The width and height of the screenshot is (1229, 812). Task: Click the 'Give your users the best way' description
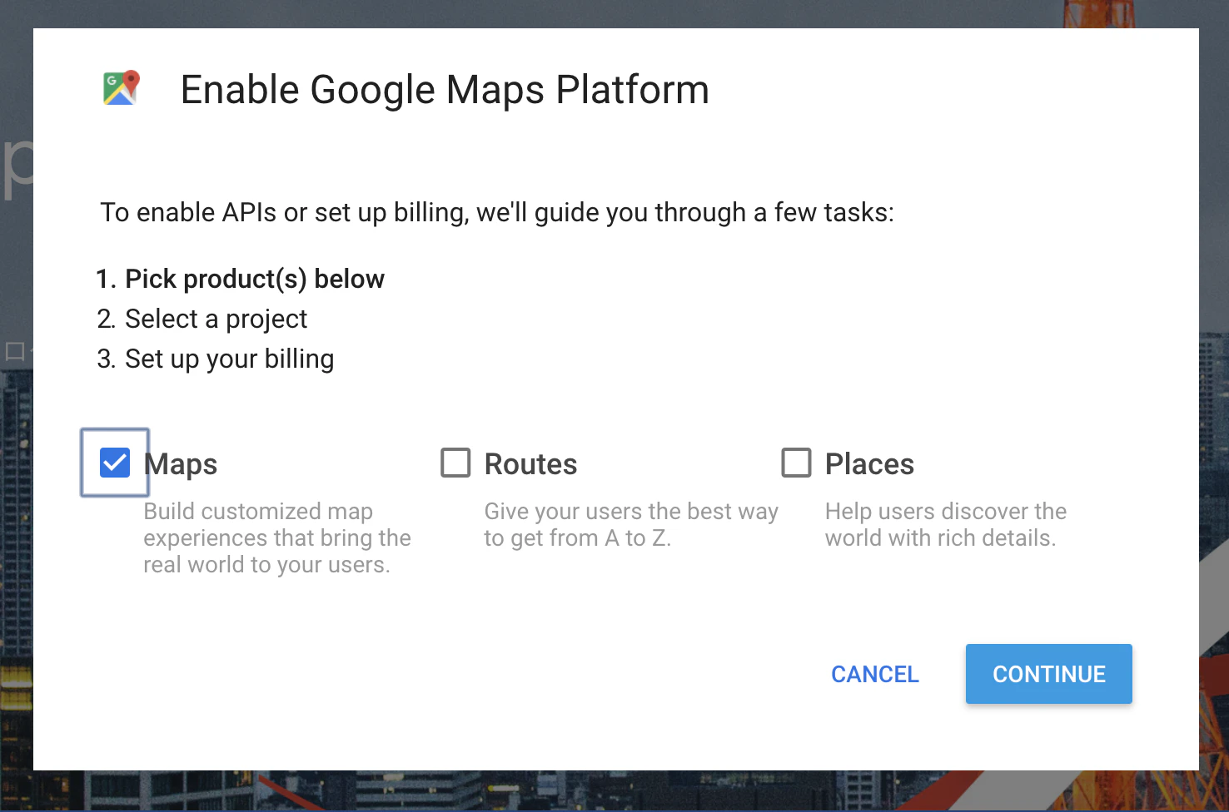click(x=631, y=524)
